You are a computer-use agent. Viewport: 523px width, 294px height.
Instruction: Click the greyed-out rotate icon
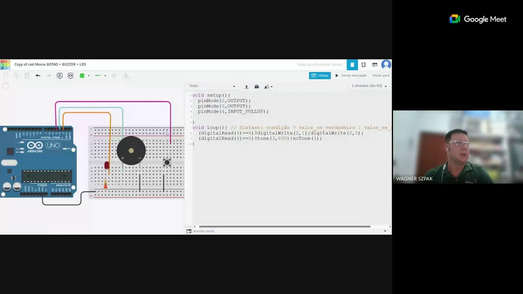coord(114,76)
